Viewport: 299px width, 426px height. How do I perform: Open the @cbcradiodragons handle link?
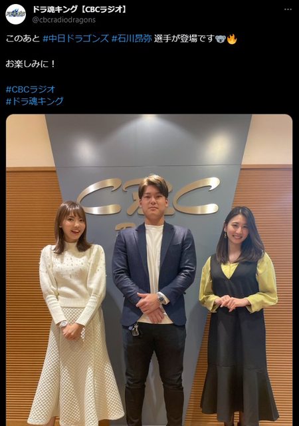pos(64,20)
